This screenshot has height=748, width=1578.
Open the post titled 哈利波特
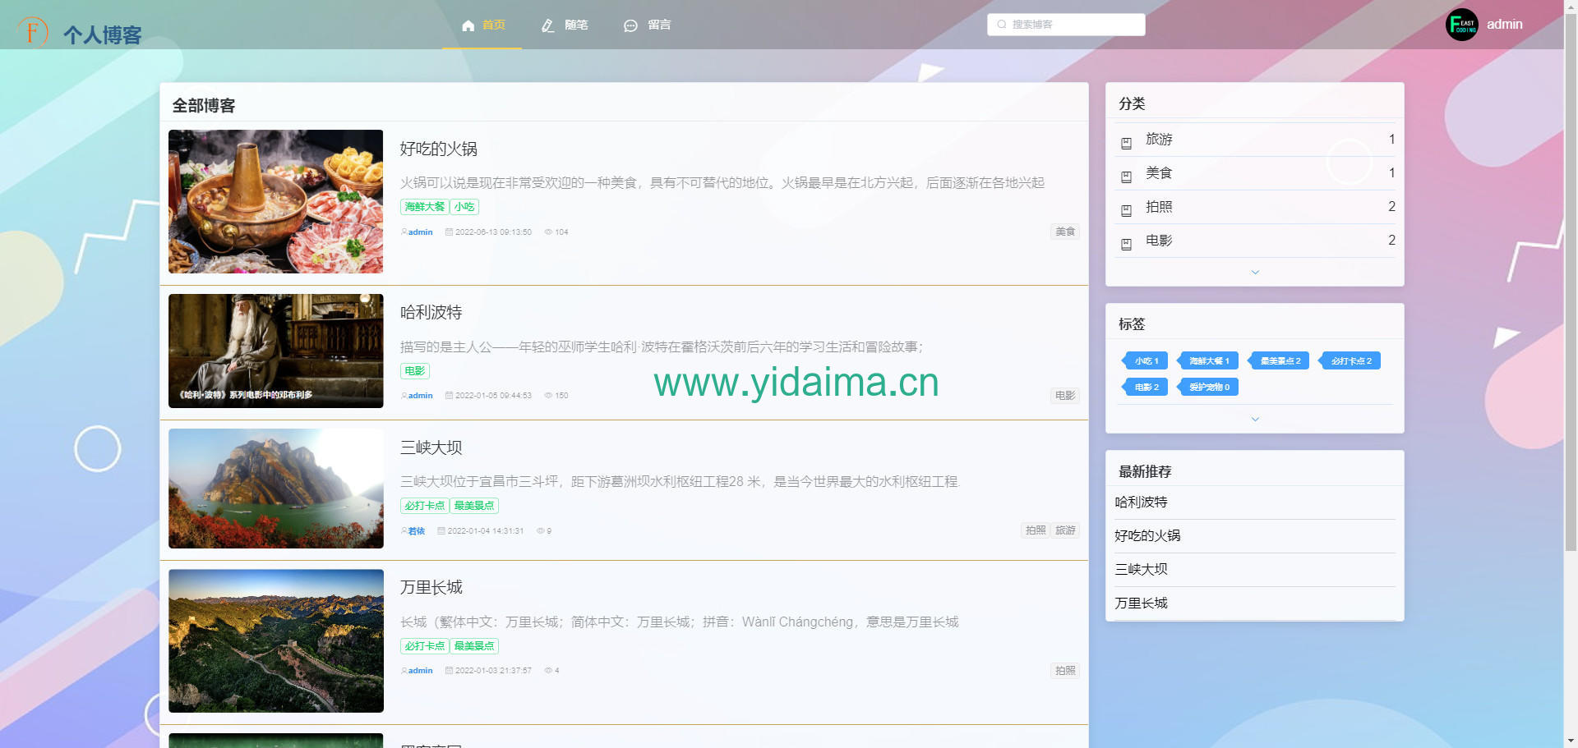[431, 313]
